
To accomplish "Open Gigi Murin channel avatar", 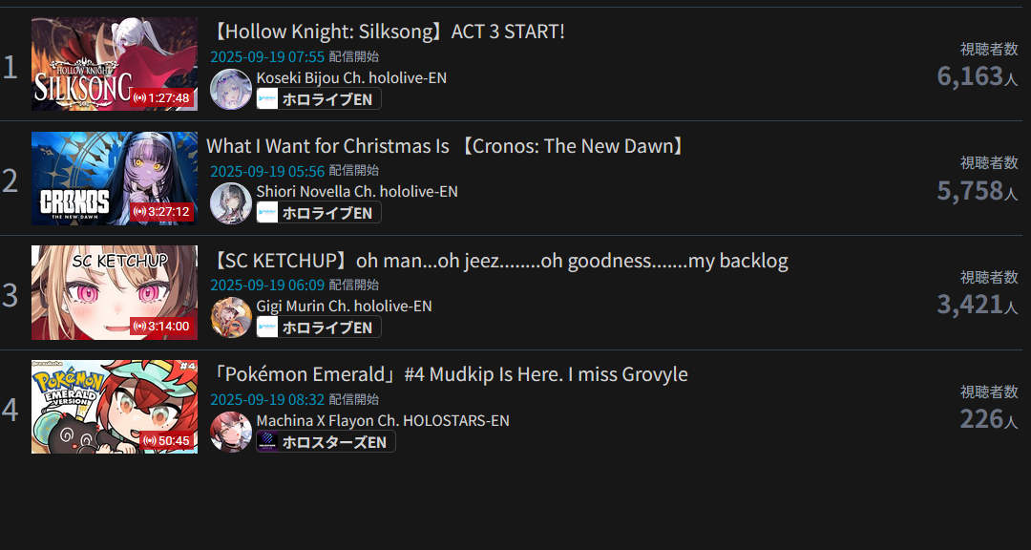I will pyautogui.click(x=231, y=318).
